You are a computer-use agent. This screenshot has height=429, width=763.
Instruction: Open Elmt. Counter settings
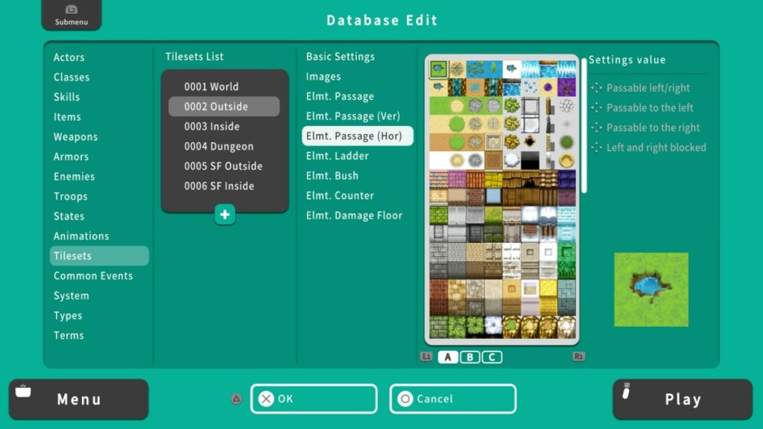[340, 196]
